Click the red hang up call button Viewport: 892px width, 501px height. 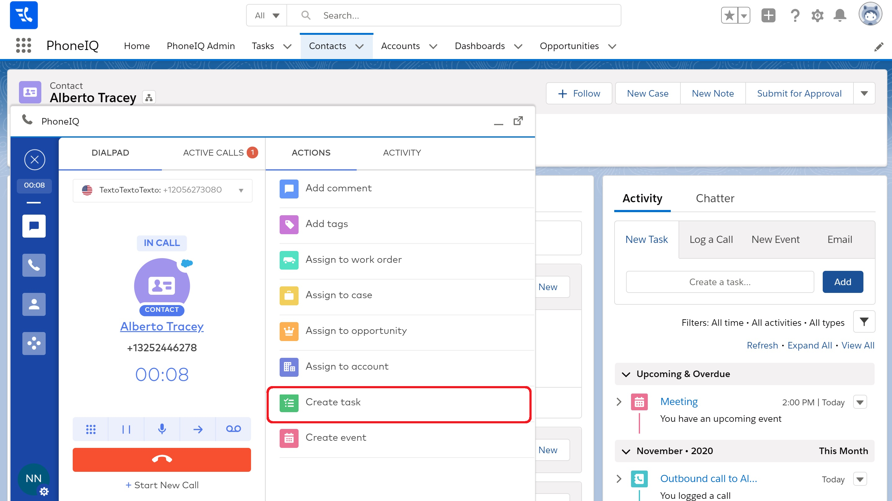162,459
